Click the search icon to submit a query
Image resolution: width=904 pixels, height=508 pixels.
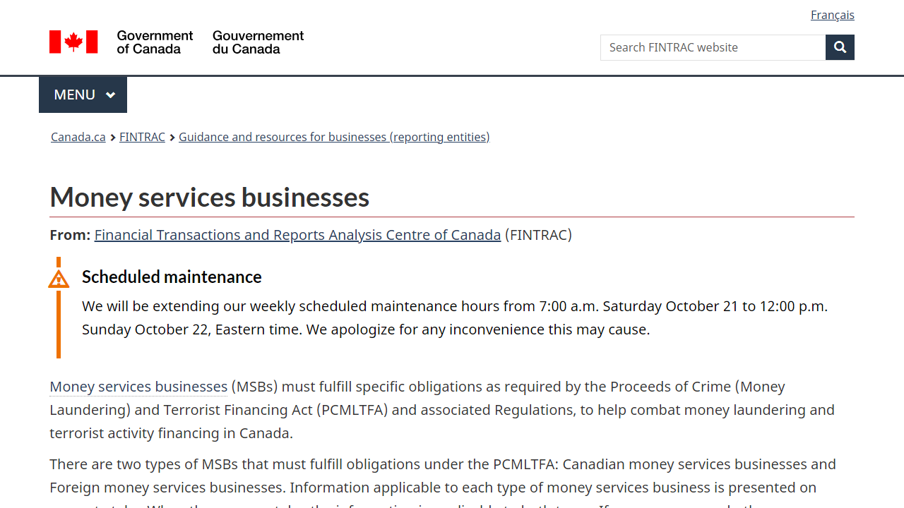click(x=840, y=47)
